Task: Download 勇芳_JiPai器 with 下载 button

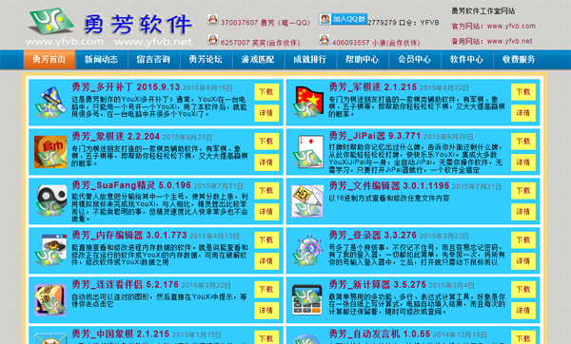Action: (x=523, y=142)
